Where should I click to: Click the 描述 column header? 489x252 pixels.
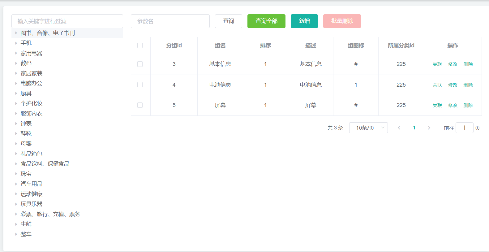pos(311,46)
